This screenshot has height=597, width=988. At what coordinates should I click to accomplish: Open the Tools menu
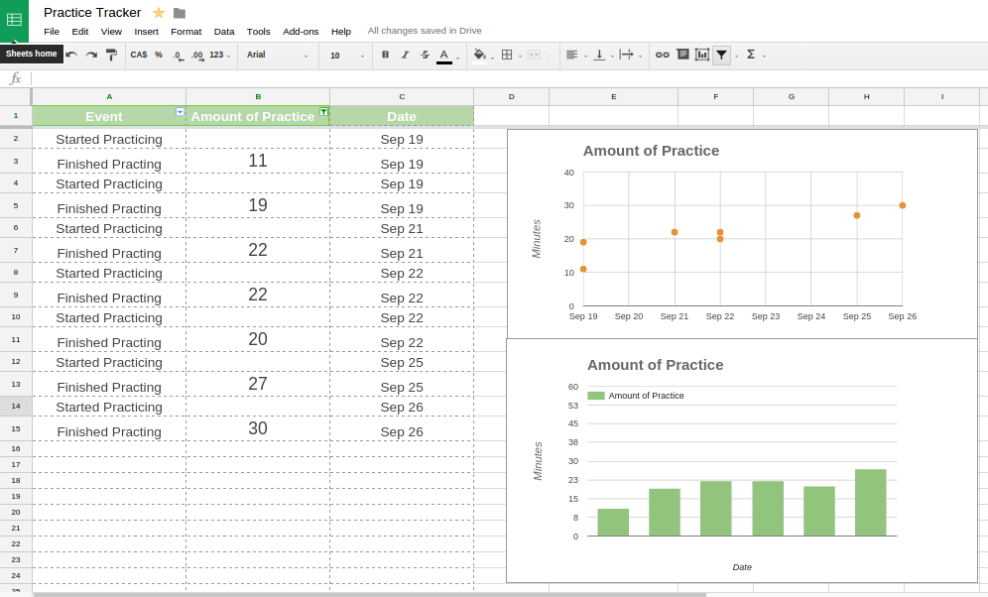click(x=258, y=32)
